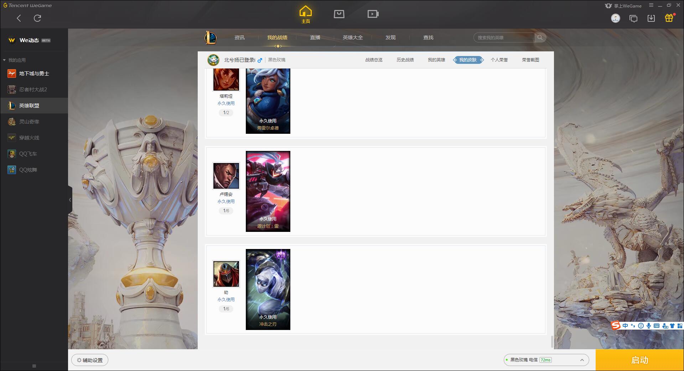Open We动态 in sidebar

point(34,40)
